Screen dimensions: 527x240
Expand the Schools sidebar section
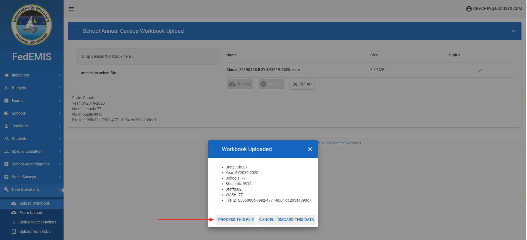19,113
